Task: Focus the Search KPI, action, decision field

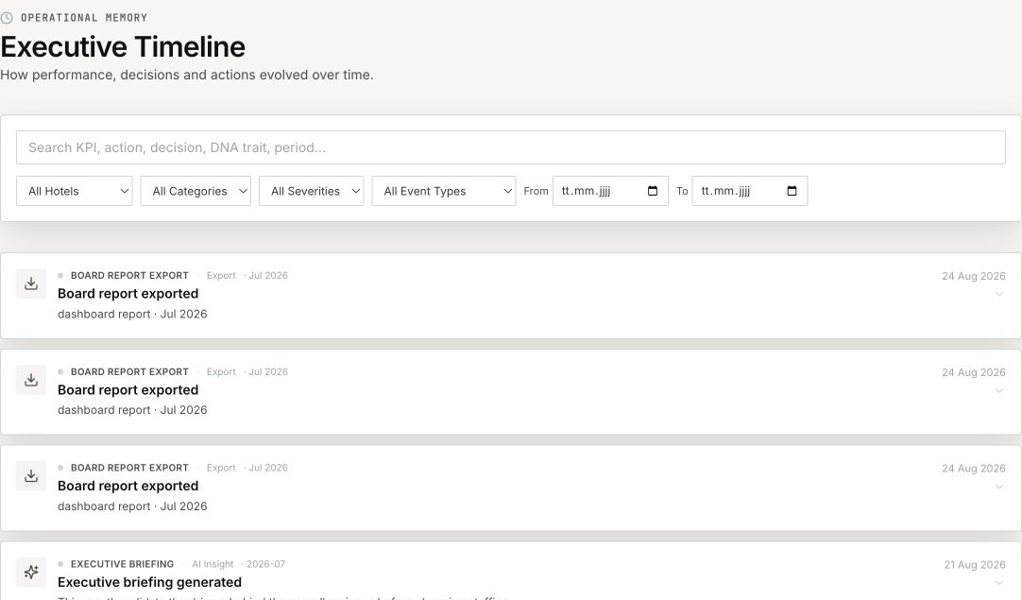Action: coord(511,147)
